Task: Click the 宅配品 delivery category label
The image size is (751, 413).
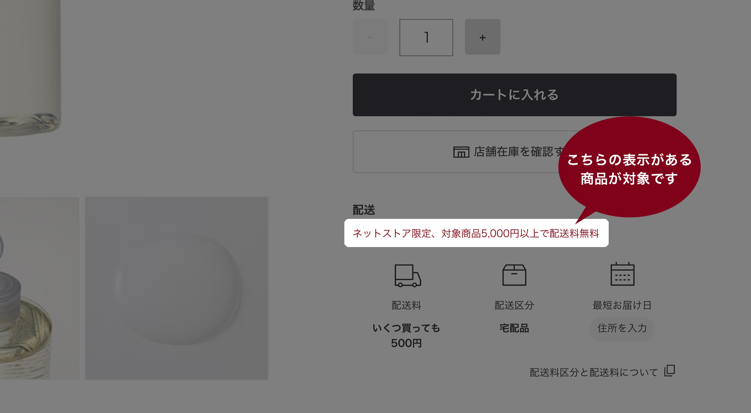Action: tap(514, 328)
